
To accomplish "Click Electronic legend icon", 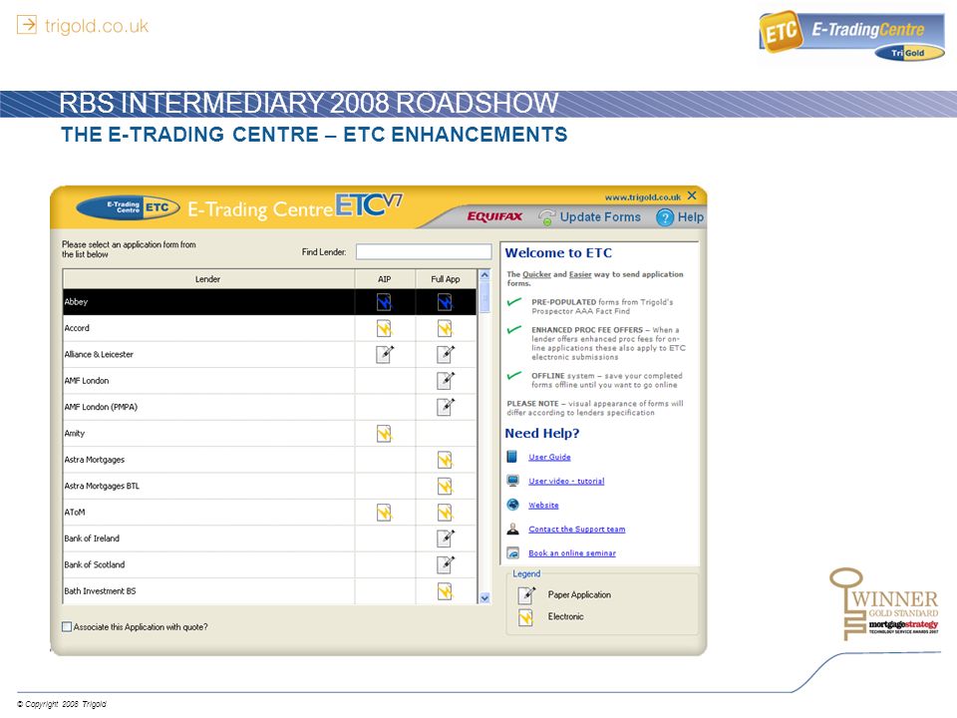I will 525,617.
